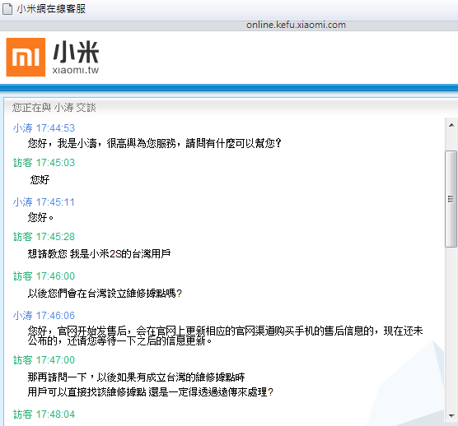458x426 pixels.
Task: Click message 我是小米2S的台灣用戶
Action: click(x=100, y=253)
